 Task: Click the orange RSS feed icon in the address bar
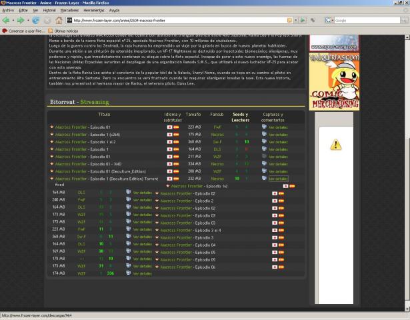coord(289,20)
